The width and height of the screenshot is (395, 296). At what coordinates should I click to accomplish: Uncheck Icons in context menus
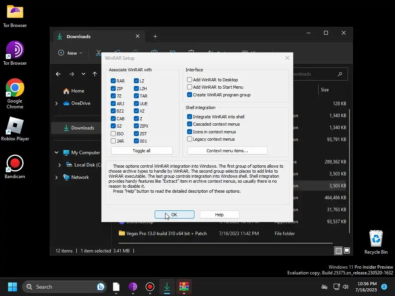pos(189,132)
